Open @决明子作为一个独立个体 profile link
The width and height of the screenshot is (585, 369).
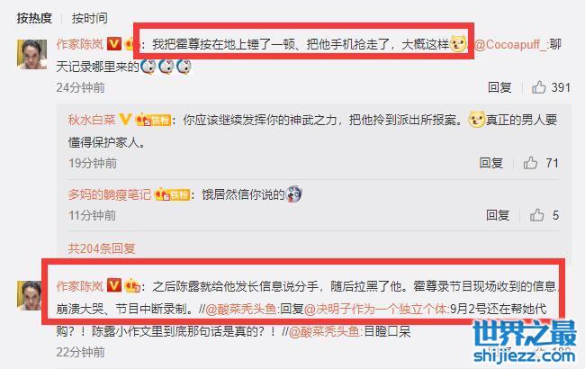click(x=375, y=309)
